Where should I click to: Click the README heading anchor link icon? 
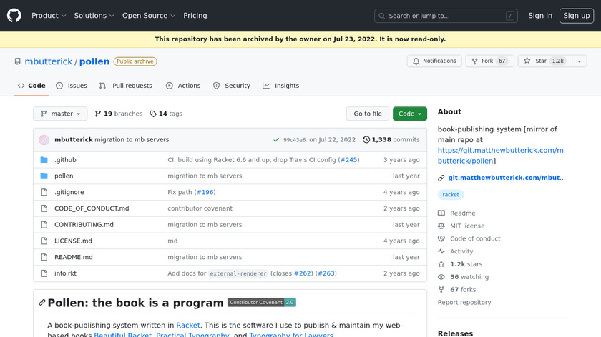[42, 303]
